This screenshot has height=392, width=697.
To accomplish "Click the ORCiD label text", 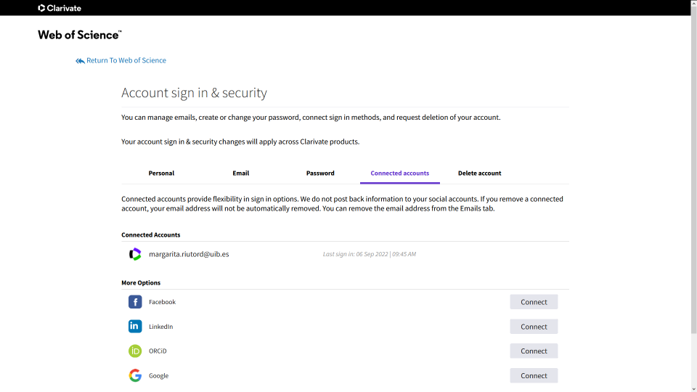I will pyautogui.click(x=158, y=351).
